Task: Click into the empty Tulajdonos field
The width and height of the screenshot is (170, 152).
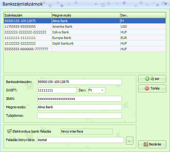Action: click(x=80, y=116)
